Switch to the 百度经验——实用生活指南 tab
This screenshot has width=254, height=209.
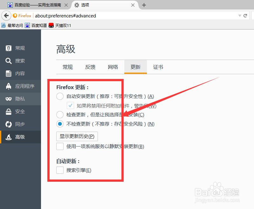point(38,5)
